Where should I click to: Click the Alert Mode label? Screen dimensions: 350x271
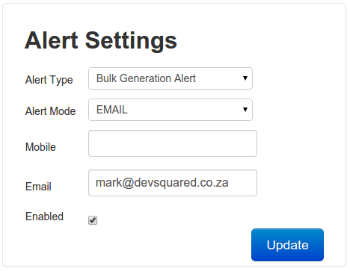pos(50,111)
